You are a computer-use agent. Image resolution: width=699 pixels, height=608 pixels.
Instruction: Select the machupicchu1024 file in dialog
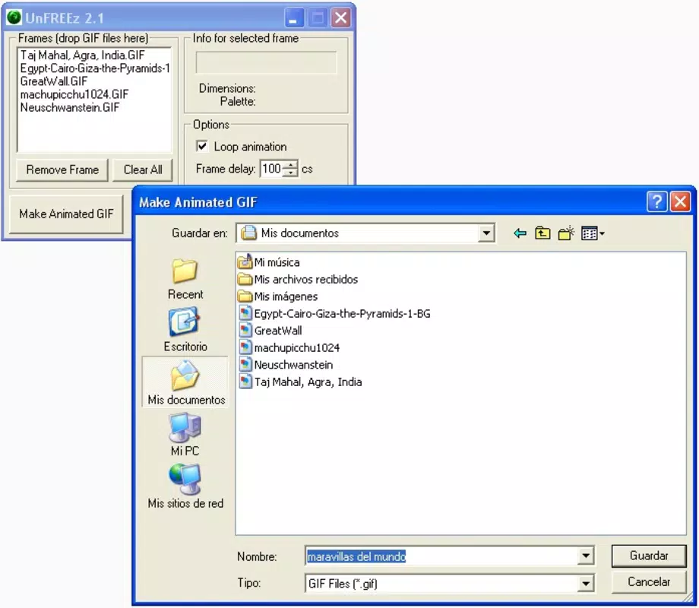click(x=289, y=347)
